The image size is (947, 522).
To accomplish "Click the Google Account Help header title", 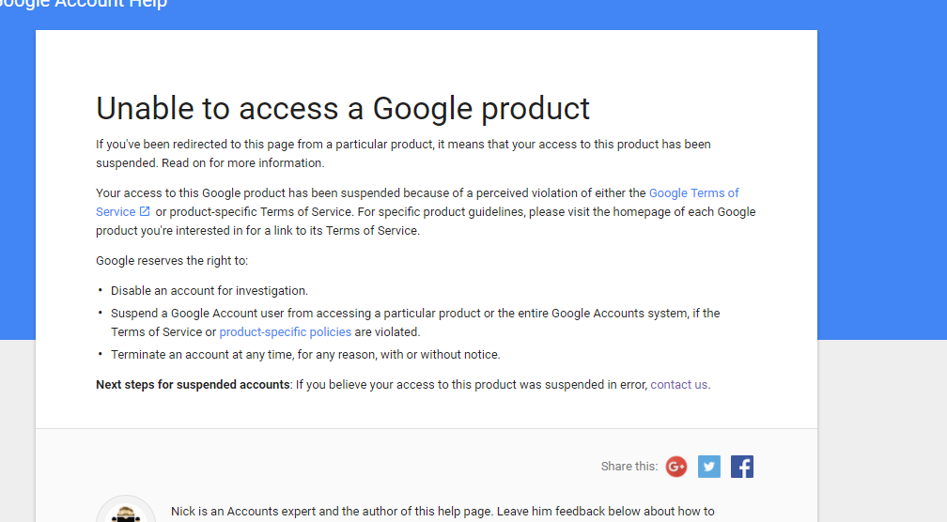I will tap(84, 4).
